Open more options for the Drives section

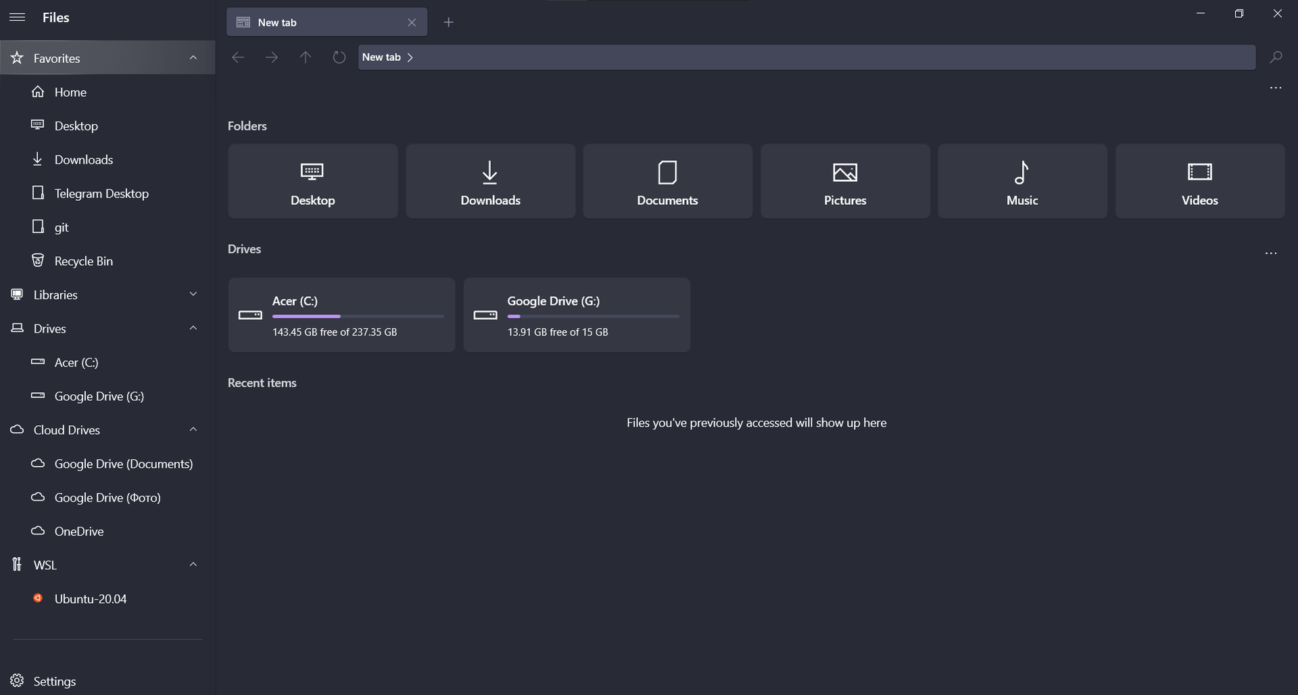1271,253
